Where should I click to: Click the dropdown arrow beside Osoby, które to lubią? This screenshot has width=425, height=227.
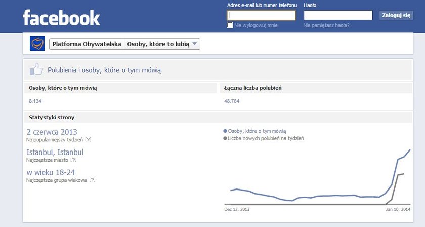coord(195,44)
